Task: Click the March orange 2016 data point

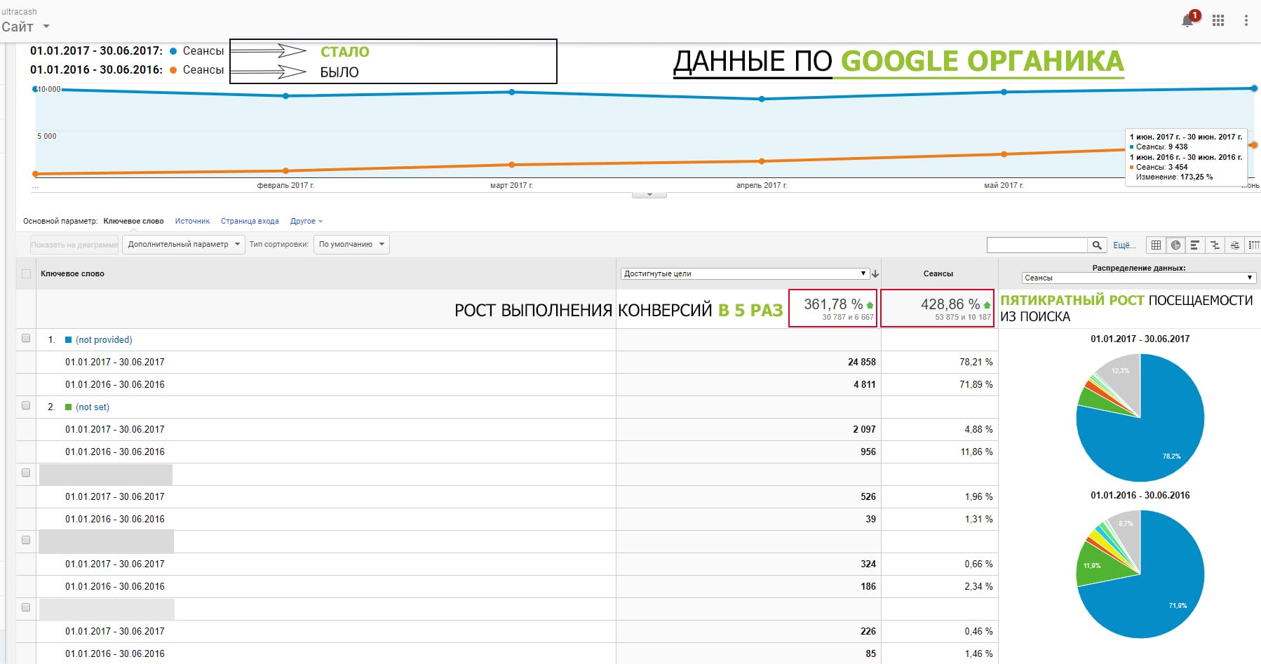Action: pos(511,165)
